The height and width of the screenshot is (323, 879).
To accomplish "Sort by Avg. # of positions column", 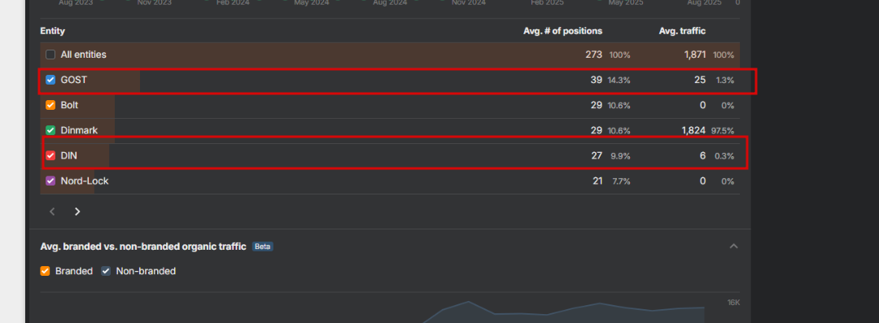I will pyautogui.click(x=563, y=32).
